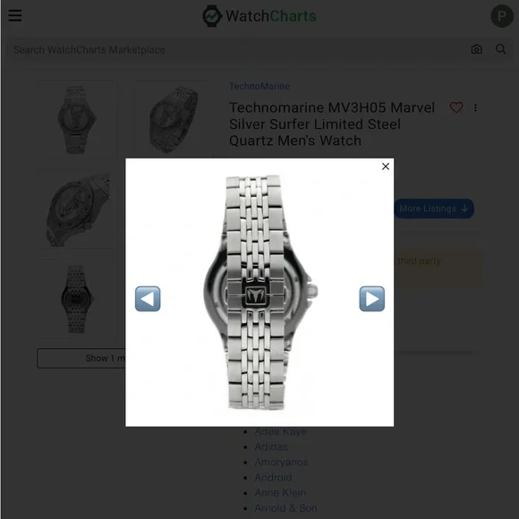Click the search magnifier icon
519x519 pixels.
pyautogui.click(x=500, y=49)
